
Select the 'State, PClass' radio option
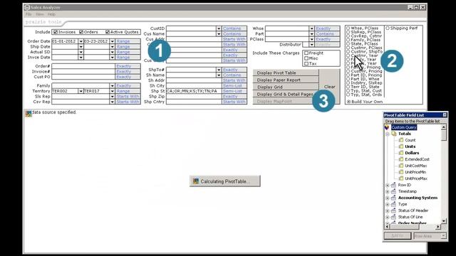point(348,43)
